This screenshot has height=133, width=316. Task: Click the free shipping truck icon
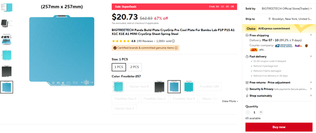click(x=247, y=35)
